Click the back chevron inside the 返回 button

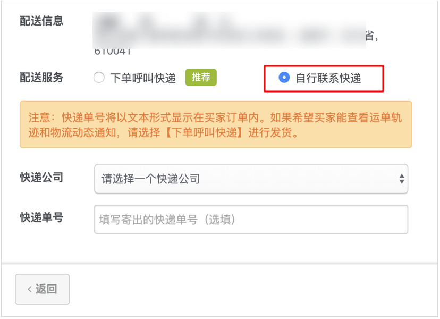29,289
